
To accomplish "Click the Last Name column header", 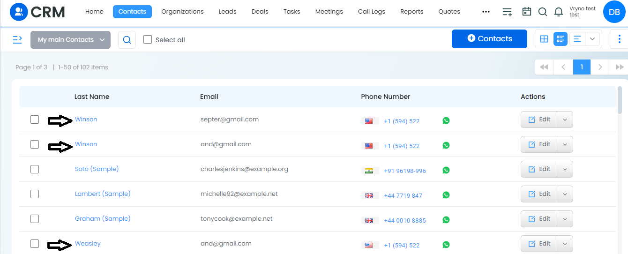I will tap(92, 97).
